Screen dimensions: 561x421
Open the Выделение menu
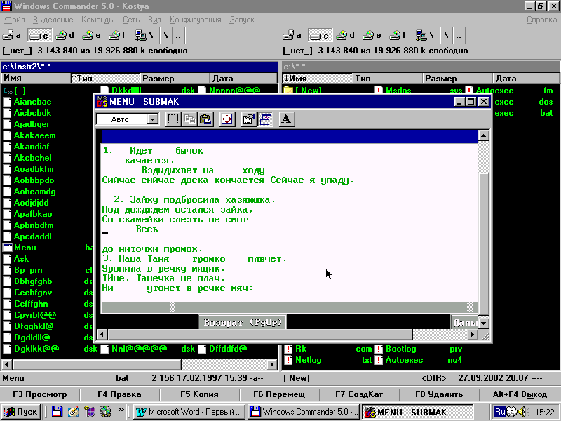coord(53,20)
